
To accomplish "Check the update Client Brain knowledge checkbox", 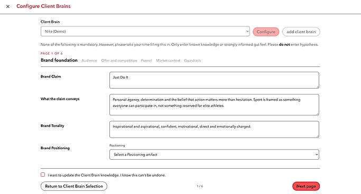I will 43,174.
